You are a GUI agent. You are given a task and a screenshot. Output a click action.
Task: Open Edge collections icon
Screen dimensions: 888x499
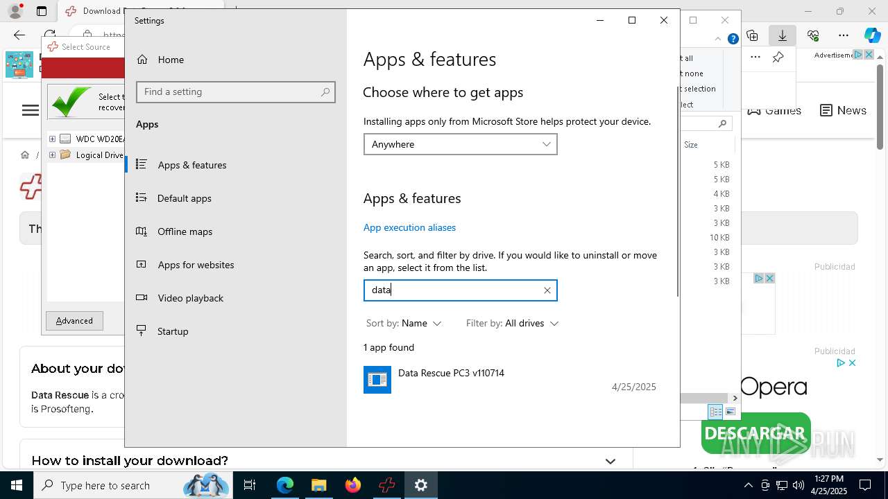coord(752,35)
